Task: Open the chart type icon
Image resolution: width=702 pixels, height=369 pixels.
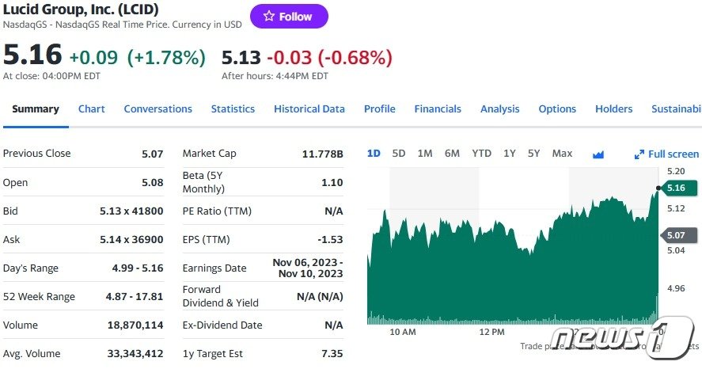Action: [598, 154]
